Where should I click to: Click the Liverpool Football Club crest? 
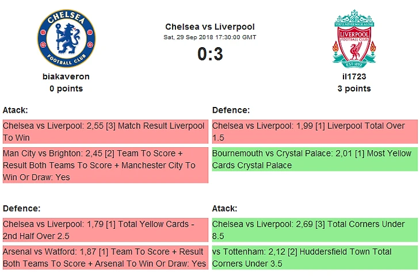[354, 38]
